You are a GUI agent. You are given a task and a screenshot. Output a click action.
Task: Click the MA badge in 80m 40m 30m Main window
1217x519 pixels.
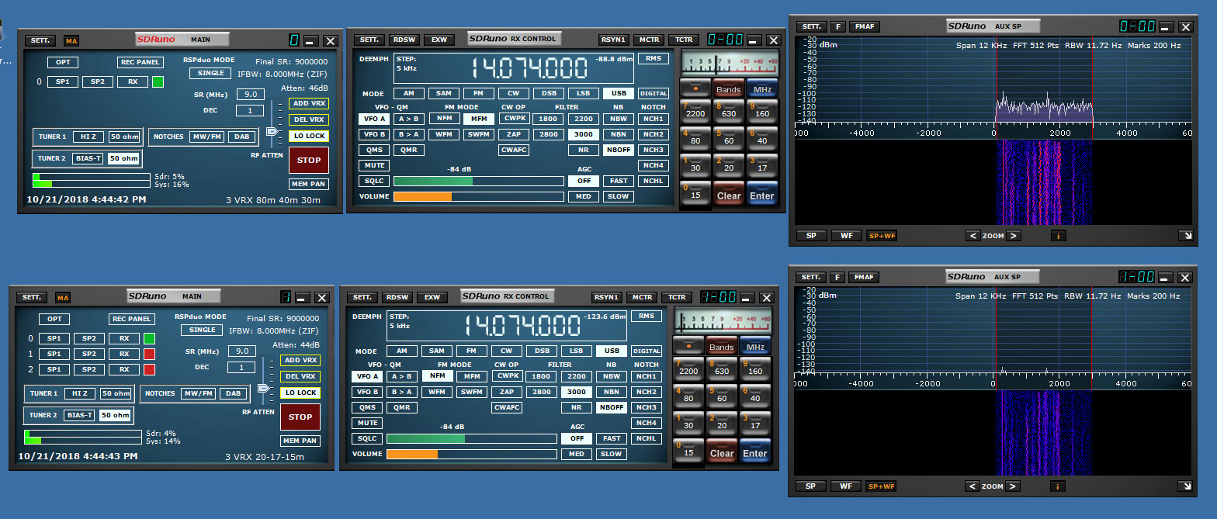coord(71,40)
